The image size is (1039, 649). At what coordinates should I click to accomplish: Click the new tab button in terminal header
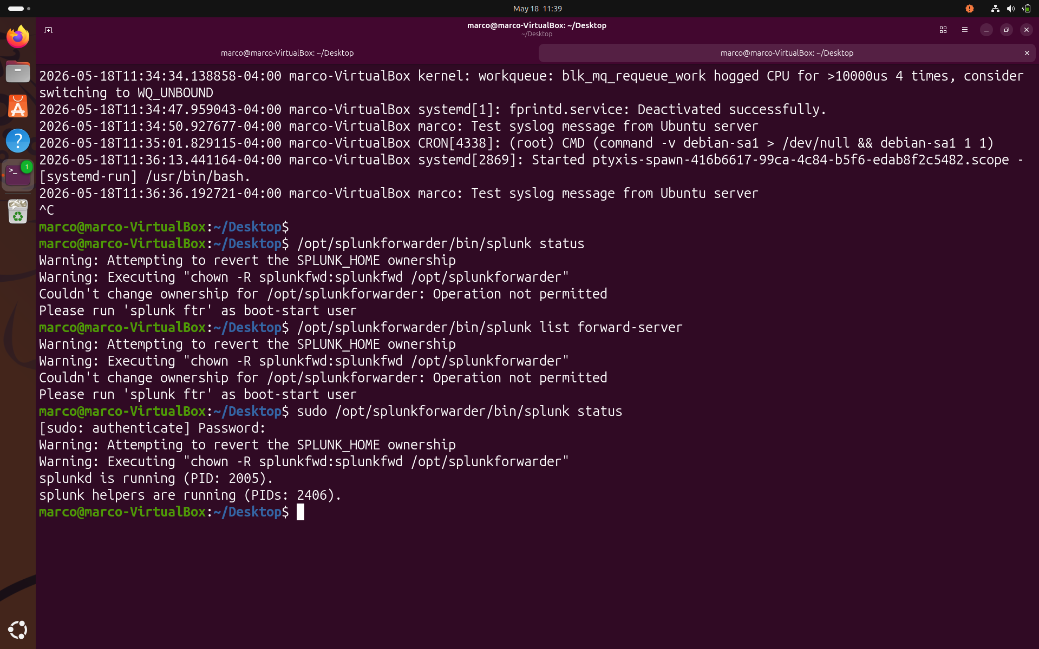(49, 30)
